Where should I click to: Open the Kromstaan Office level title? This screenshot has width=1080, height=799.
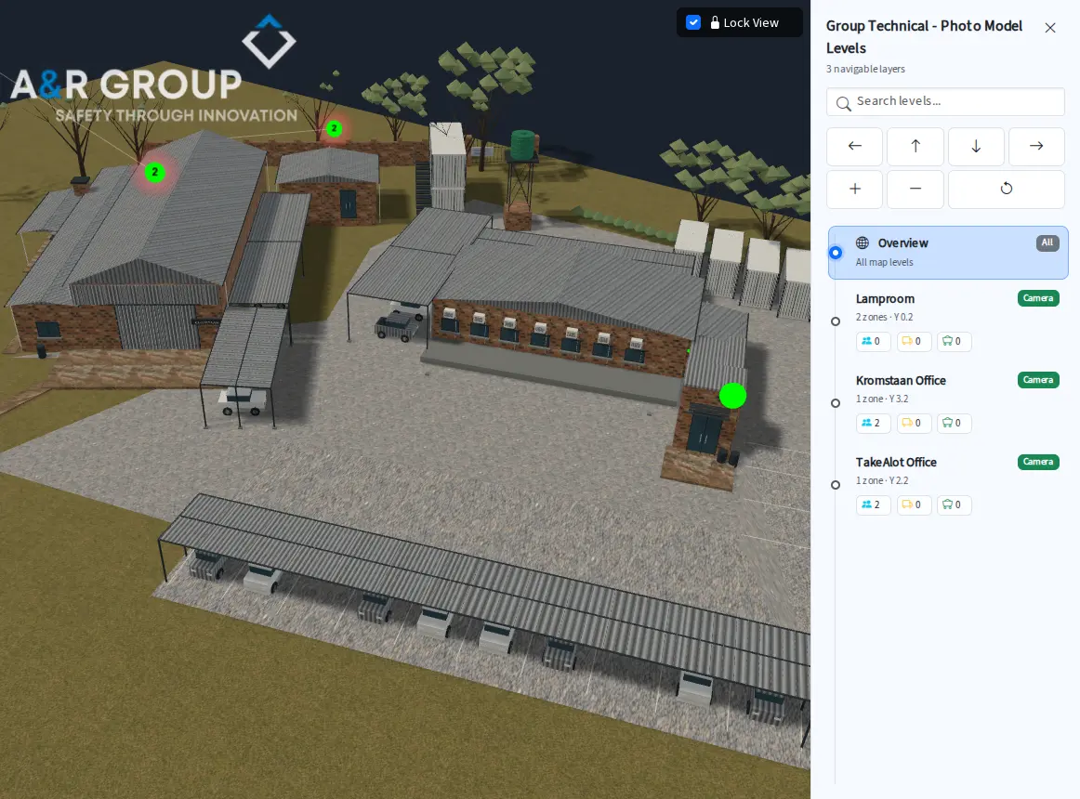[x=901, y=380]
